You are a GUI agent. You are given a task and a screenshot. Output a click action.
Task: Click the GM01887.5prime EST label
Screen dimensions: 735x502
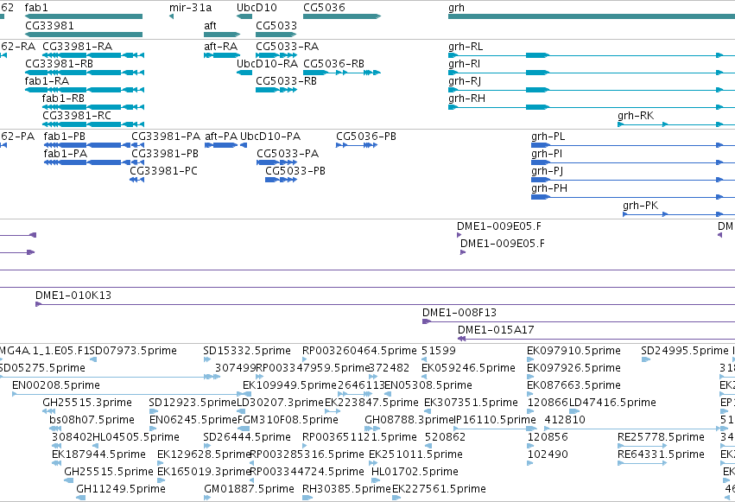point(249,489)
